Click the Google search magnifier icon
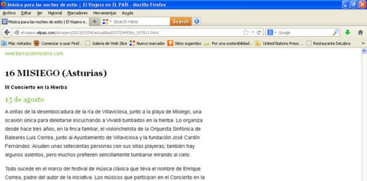The image size is (367, 181). [x=336, y=32]
